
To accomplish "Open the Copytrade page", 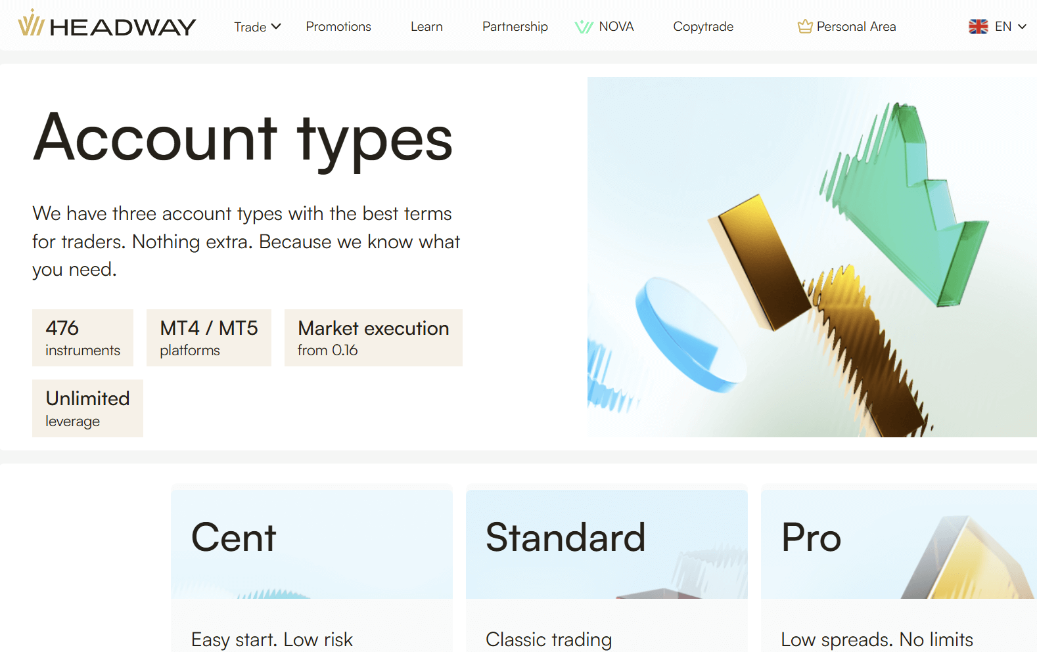I will pyautogui.click(x=703, y=27).
